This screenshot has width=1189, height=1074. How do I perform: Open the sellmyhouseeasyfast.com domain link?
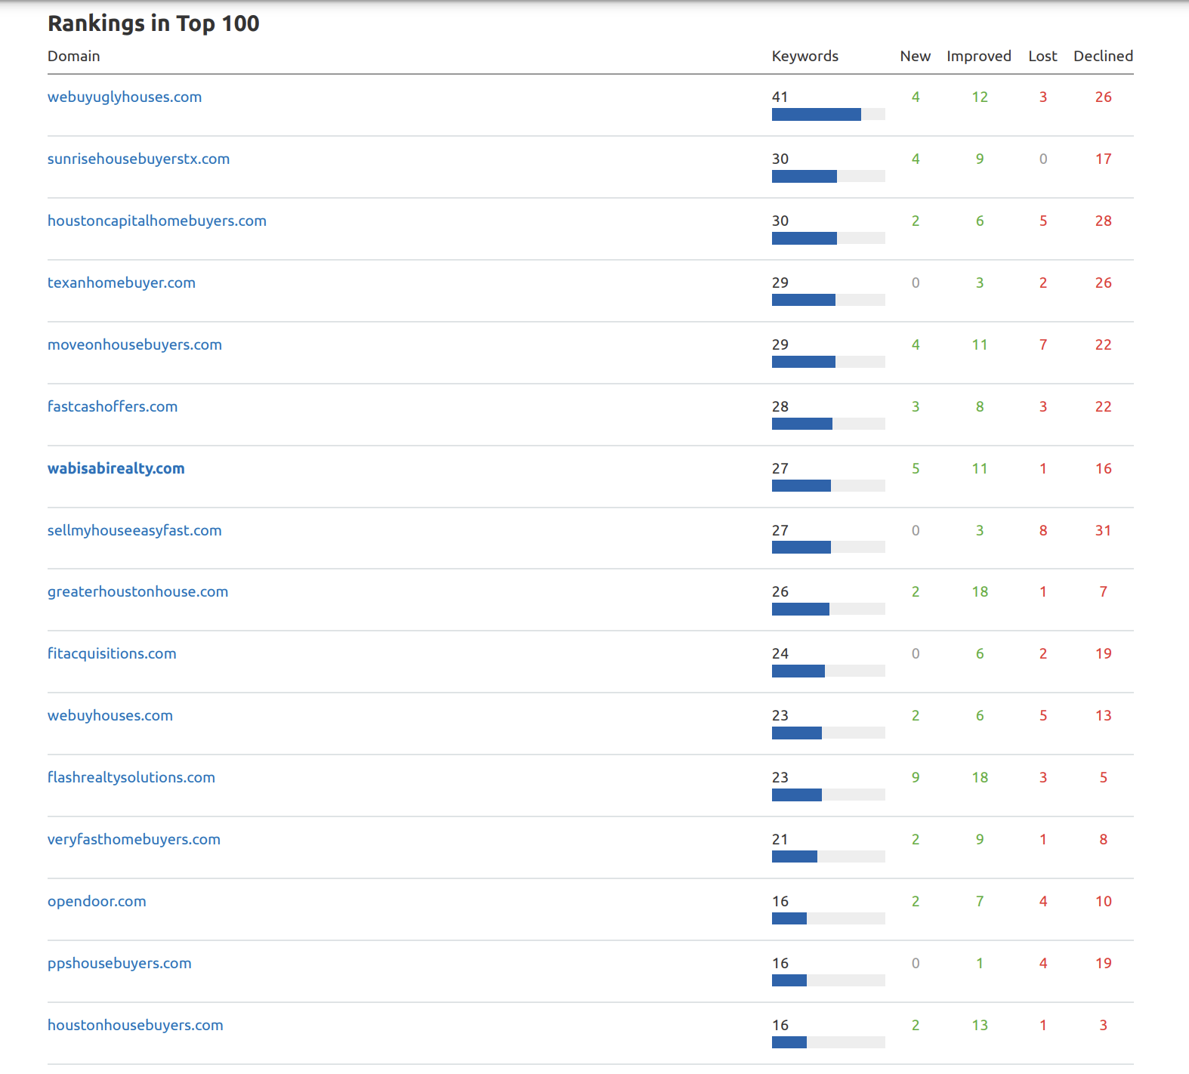[x=134, y=530]
